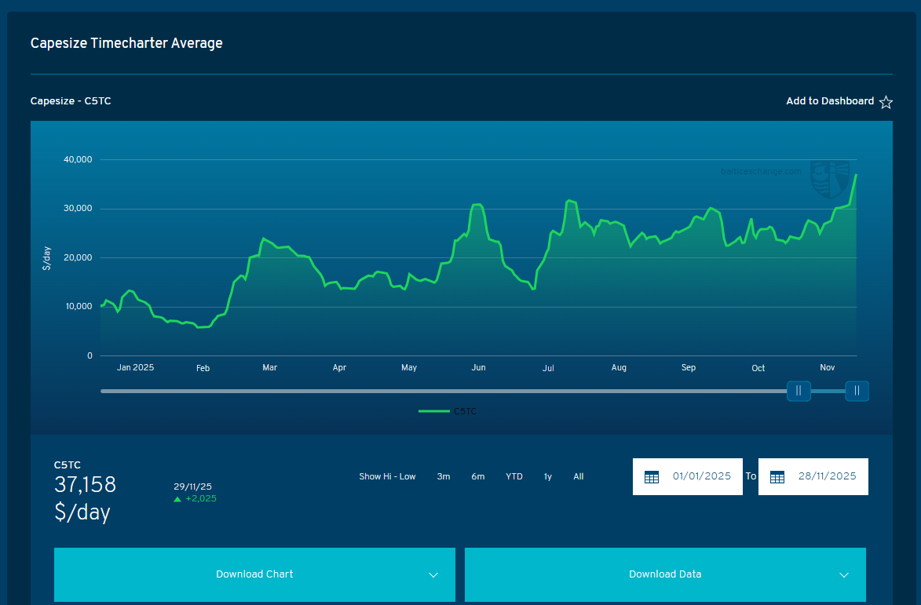Click the Add to Dashboard link text
Image resolution: width=921 pixels, height=605 pixels.
pos(830,101)
